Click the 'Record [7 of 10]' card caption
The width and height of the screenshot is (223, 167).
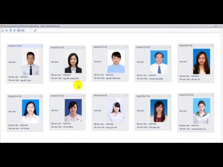click(x=143, y=47)
